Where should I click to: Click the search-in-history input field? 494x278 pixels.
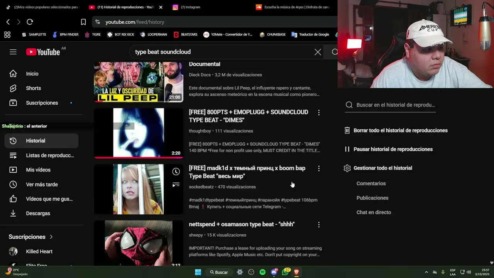tap(396, 105)
